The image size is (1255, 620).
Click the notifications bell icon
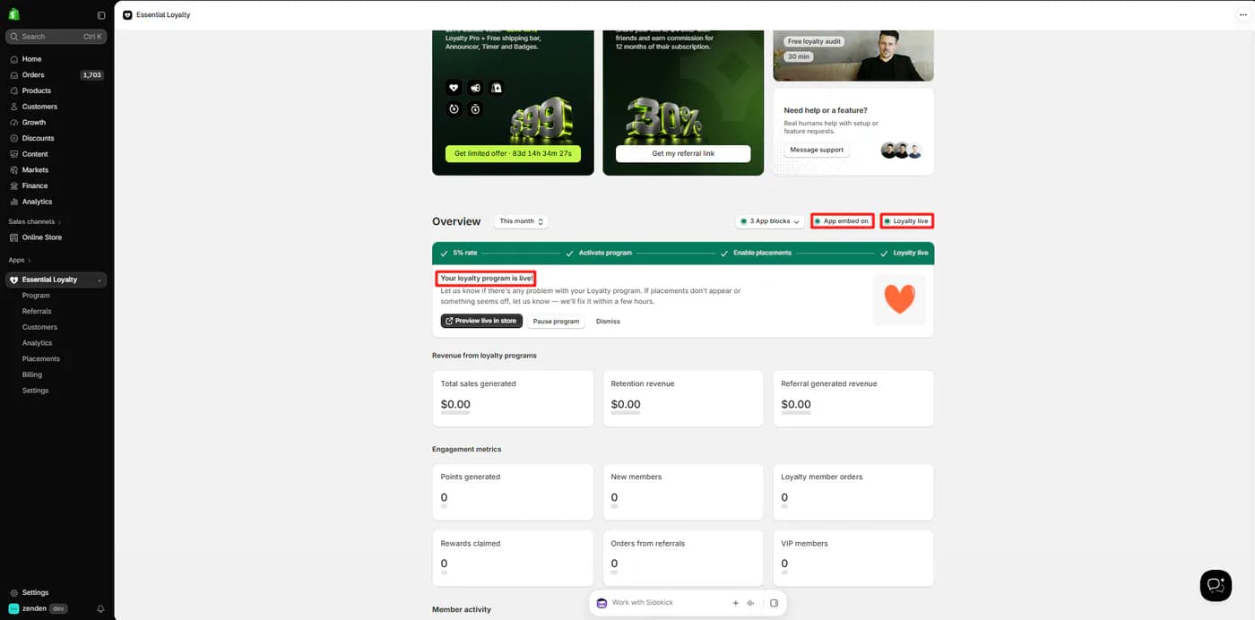coord(100,609)
